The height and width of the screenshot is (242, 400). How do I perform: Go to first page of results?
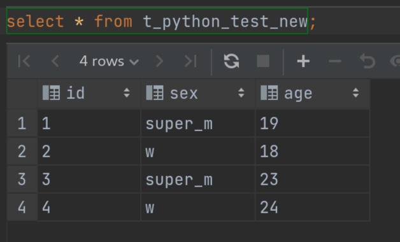click(24, 61)
